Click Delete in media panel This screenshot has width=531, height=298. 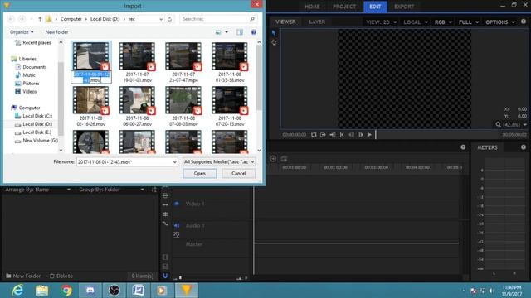click(61, 276)
